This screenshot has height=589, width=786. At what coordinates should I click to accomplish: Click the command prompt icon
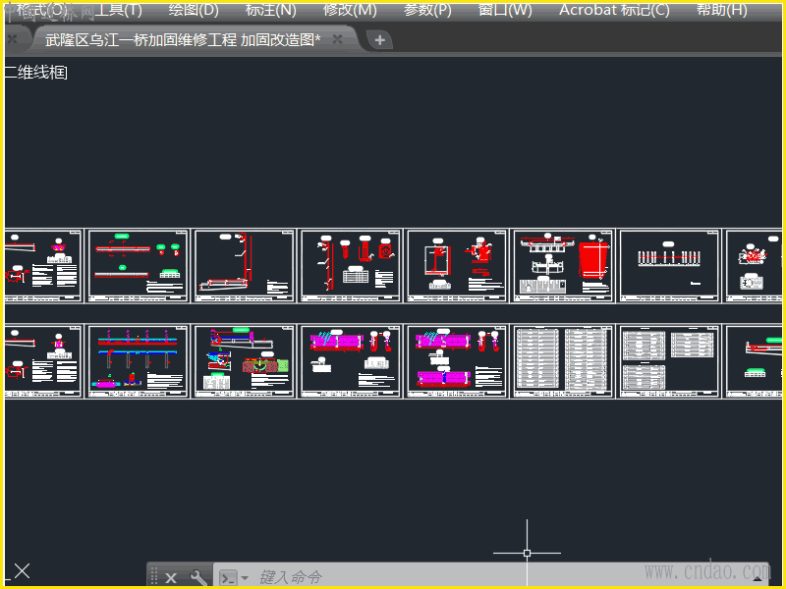pyautogui.click(x=229, y=578)
